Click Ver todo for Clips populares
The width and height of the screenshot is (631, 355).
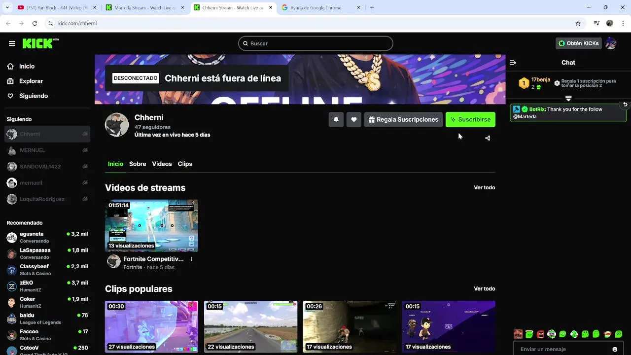click(484, 288)
